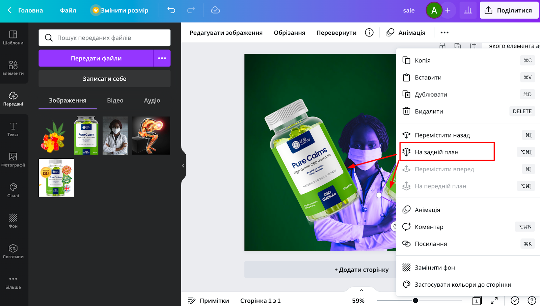Image resolution: width=540 pixels, height=306 pixels.
Task: Expand the pages drawer chevron at bottom
Action: [361, 290]
